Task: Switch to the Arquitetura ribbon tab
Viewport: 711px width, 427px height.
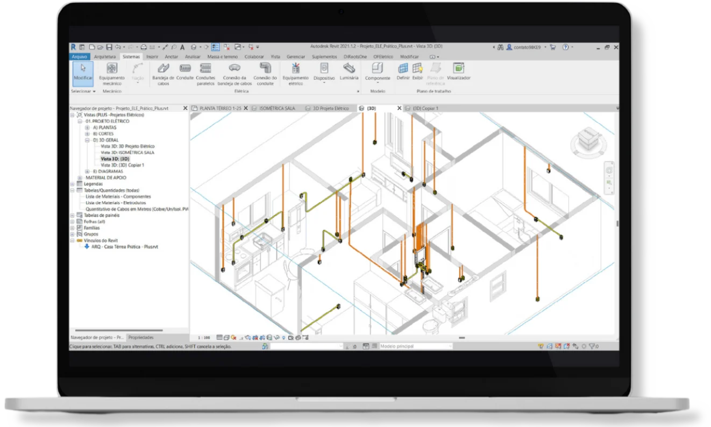Action: 105,56
